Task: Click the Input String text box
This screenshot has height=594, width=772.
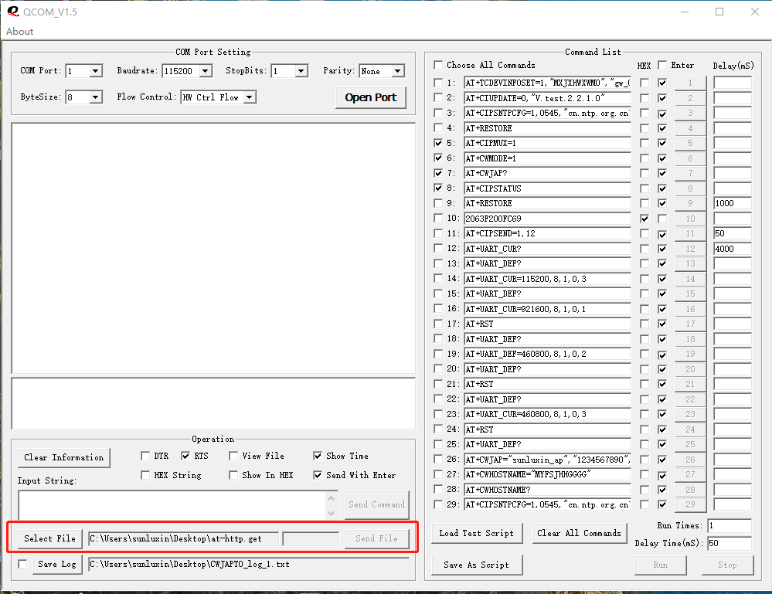Action: coord(172,505)
